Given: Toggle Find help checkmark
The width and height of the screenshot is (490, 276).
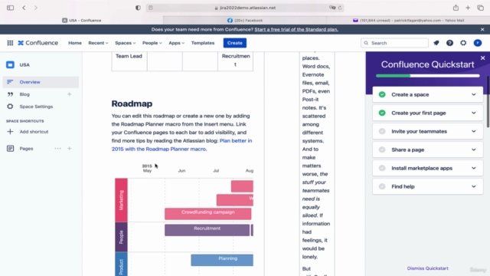Looking at the screenshot, I should pos(382,186).
